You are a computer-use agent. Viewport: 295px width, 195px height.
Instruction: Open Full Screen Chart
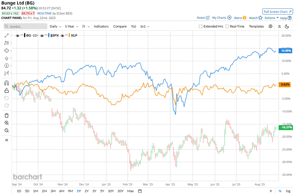click(278, 12)
